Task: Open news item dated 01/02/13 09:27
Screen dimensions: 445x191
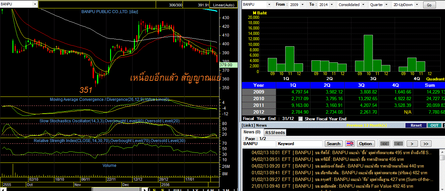Action: point(343,179)
